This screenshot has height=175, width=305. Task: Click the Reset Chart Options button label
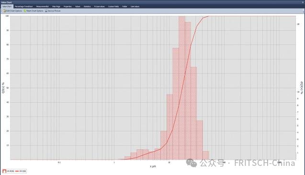point(35,11)
